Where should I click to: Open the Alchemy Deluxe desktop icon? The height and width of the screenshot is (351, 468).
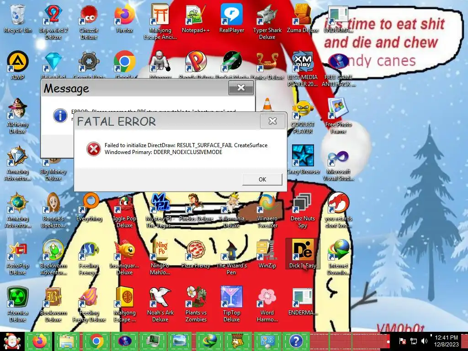click(18, 116)
